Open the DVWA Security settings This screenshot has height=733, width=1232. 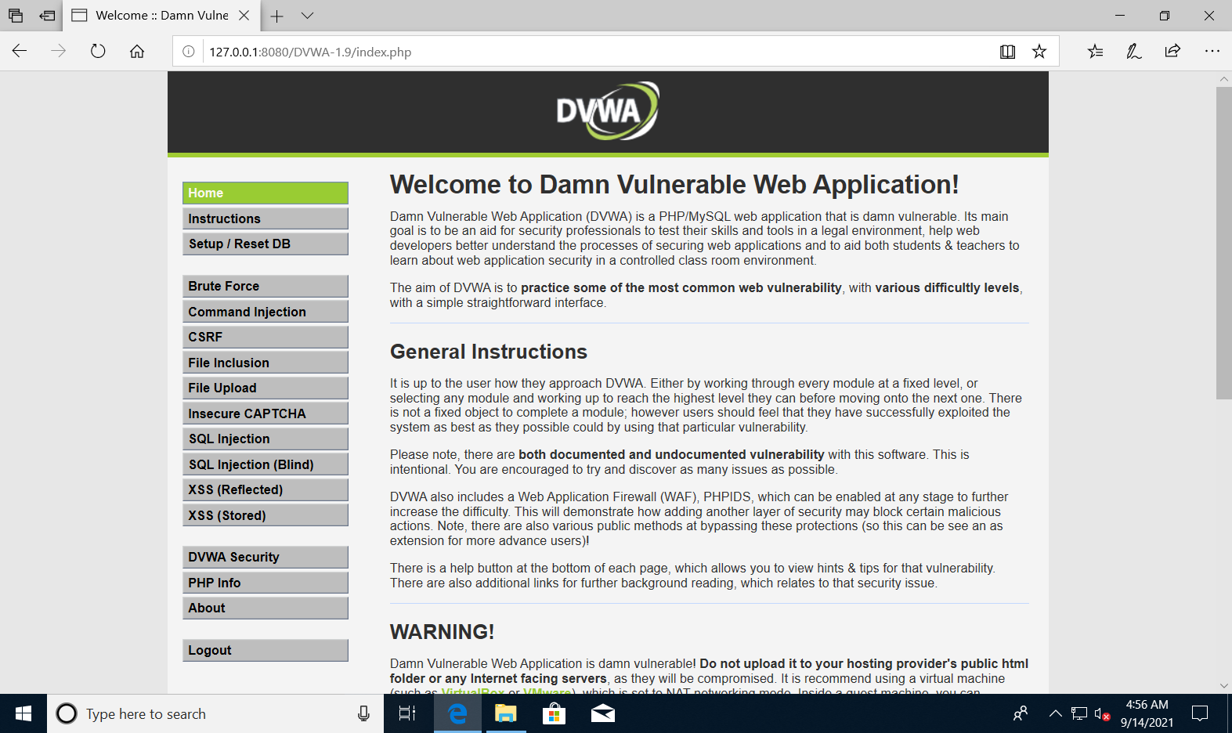(x=266, y=557)
